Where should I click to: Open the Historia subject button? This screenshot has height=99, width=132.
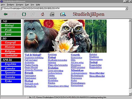(11, 47)
